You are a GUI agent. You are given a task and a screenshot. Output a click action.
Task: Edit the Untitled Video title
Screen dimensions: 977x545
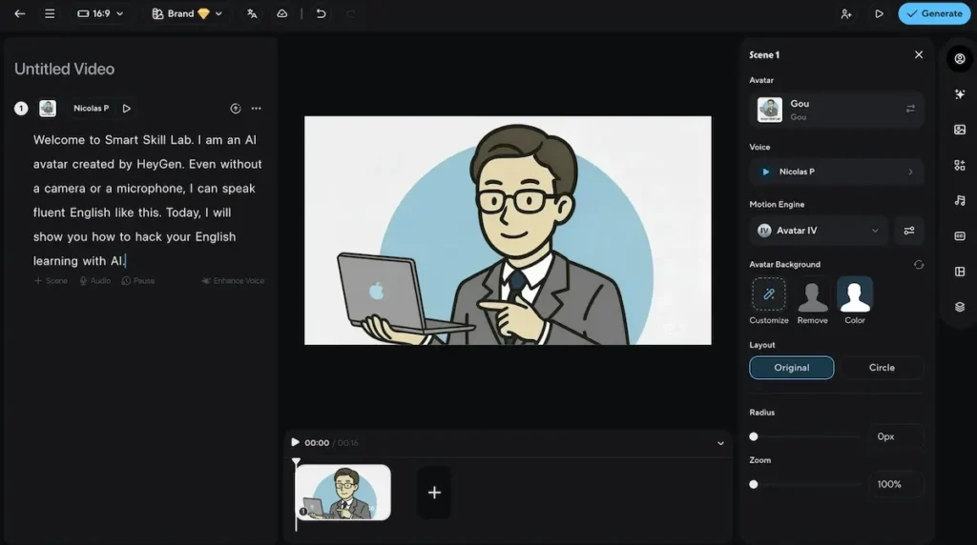coord(64,69)
